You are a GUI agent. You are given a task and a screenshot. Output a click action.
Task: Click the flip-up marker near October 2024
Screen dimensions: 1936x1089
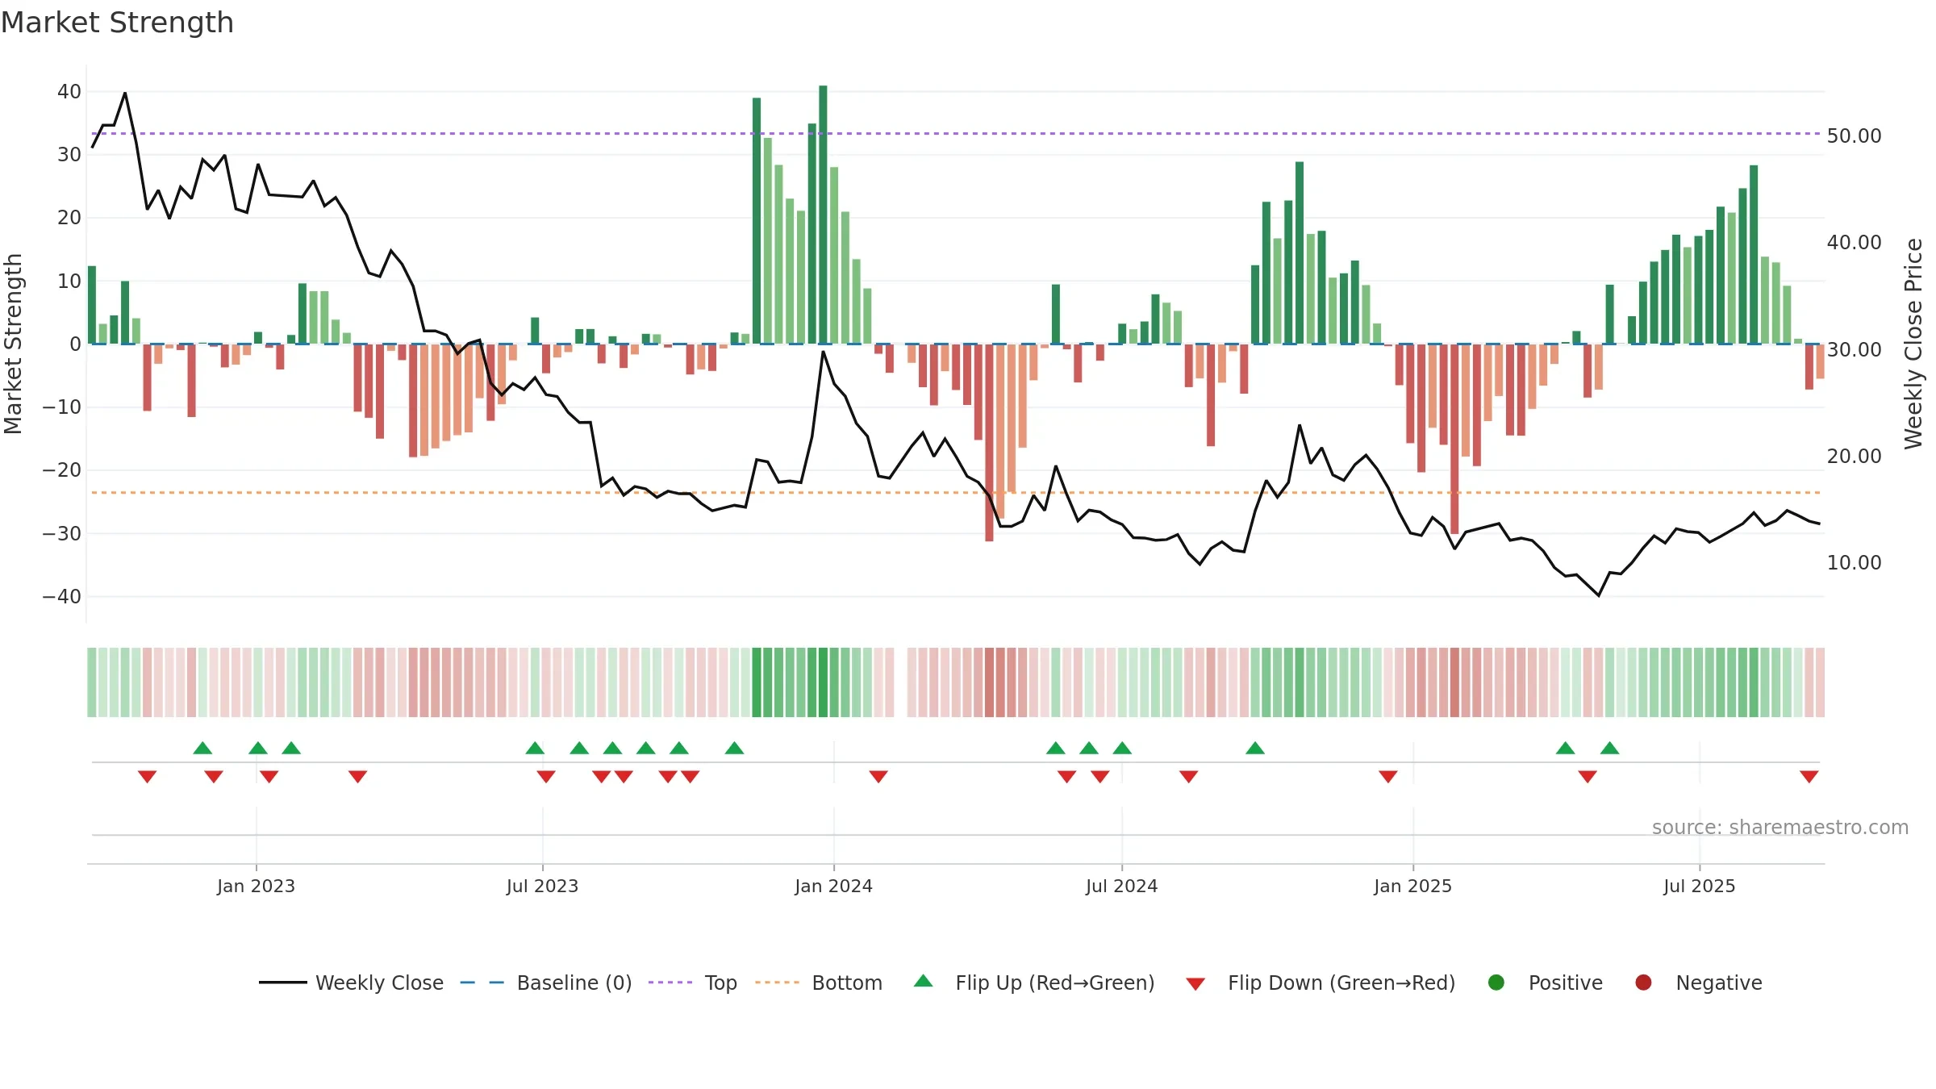pos(1255,748)
